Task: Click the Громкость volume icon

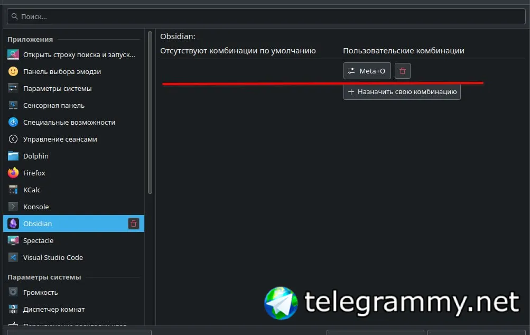Action: pos(13,292)
